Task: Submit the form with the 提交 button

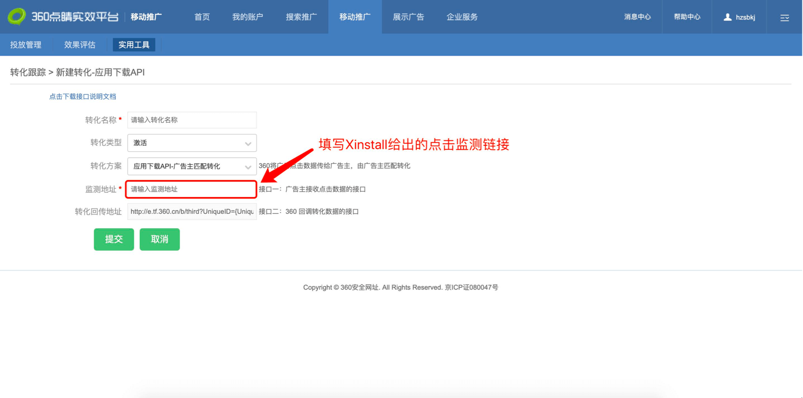Action: [x=114, y=239]
